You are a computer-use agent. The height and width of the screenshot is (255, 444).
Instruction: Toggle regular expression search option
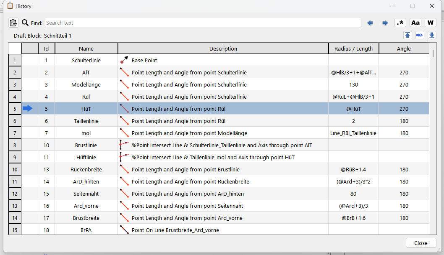click(400, 23)
